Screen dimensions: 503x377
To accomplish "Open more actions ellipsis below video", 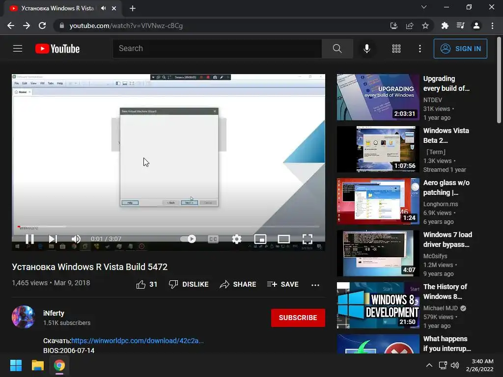I will coord(315,285).
